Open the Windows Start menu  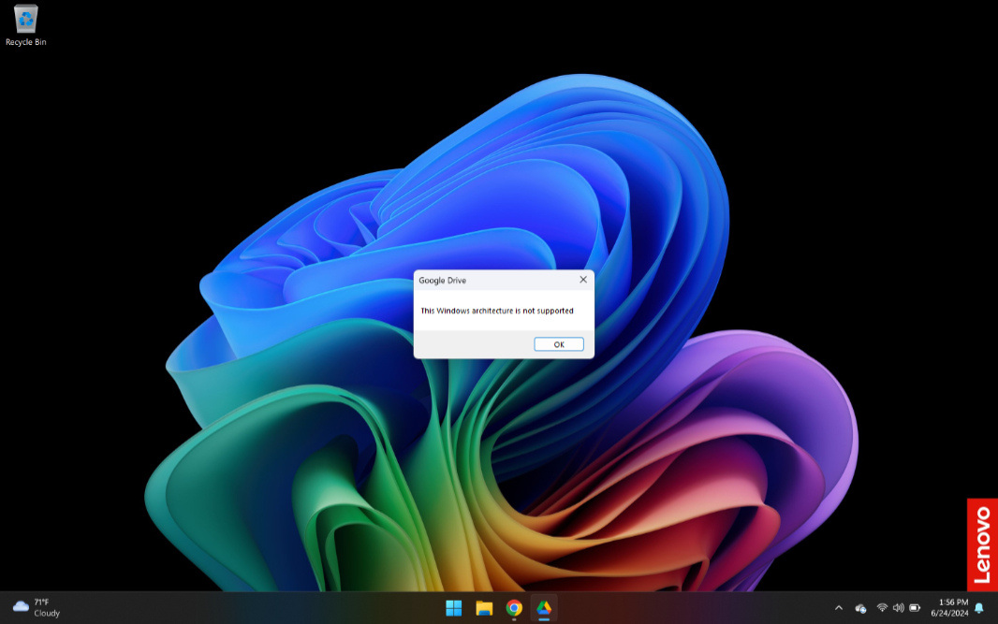454,608
